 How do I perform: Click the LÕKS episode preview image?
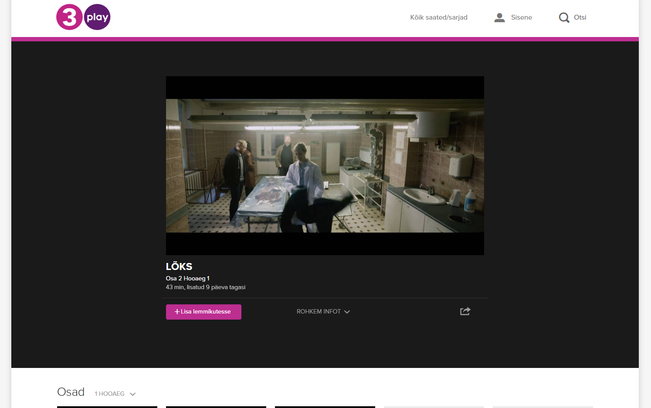coord(325,165)
